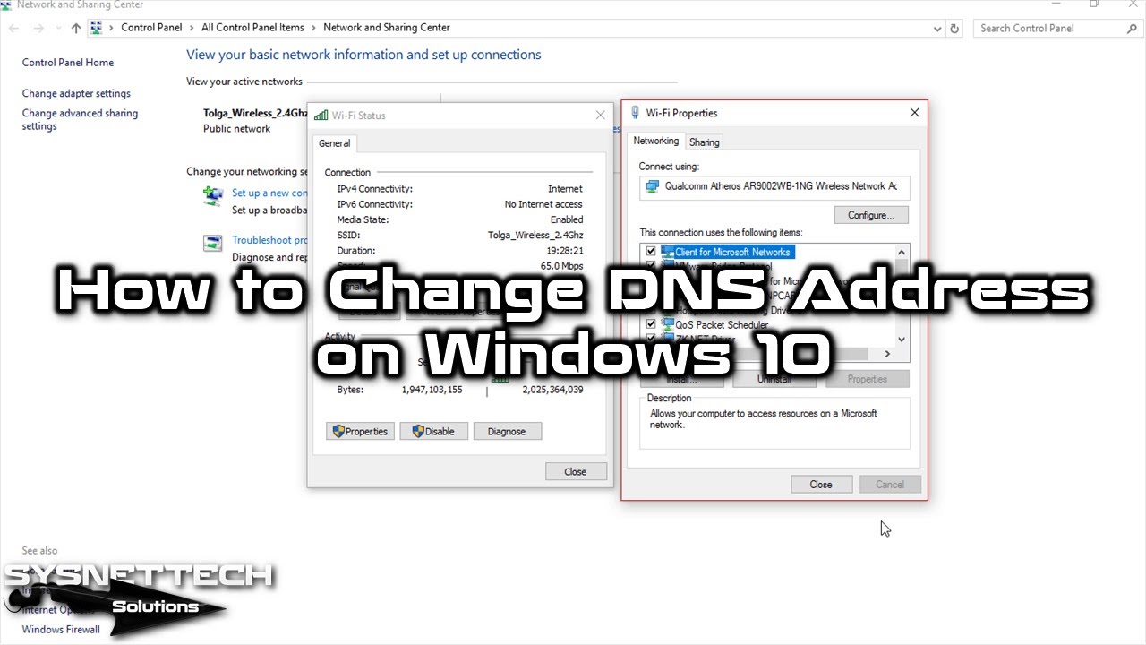The height and width of the screenshot is (645, 1146).
Task: Open the Control Panel breadcrumb
Action: coord(151,28)
